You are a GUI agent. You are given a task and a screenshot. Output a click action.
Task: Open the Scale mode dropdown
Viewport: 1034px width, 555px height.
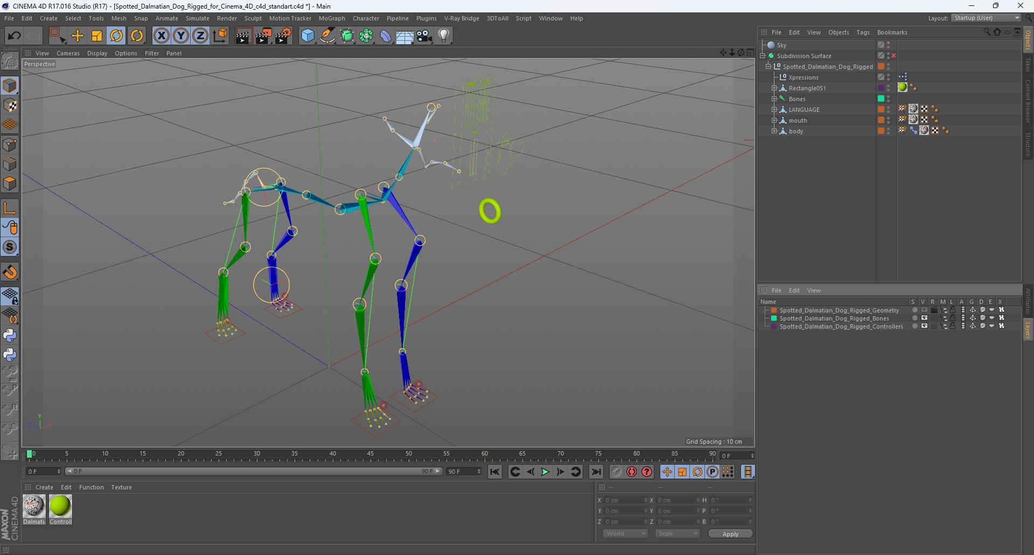677,533
